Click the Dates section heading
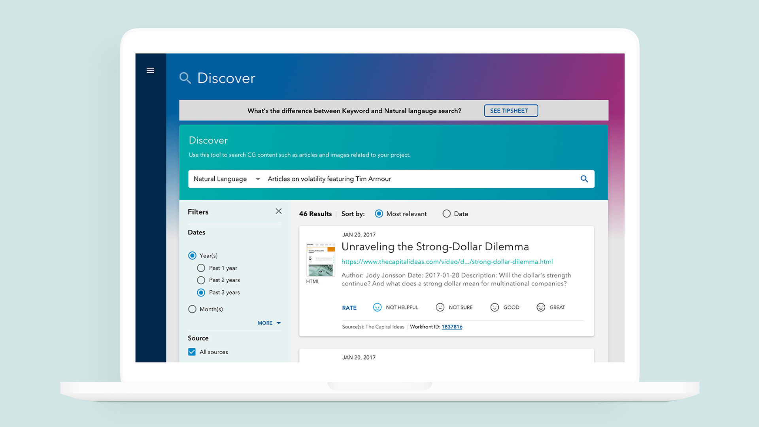Viewport: 759px width, 427px height. coord(196,232)
